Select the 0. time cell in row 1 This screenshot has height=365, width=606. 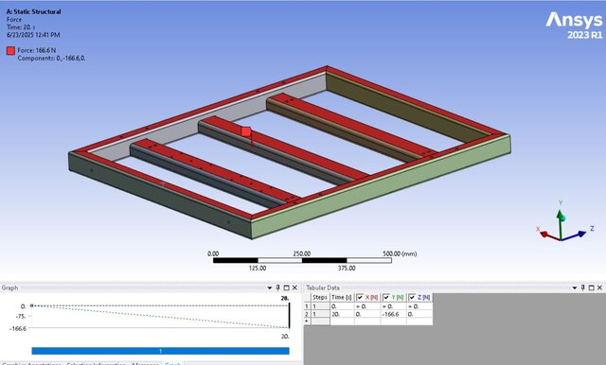coord(342,306)
